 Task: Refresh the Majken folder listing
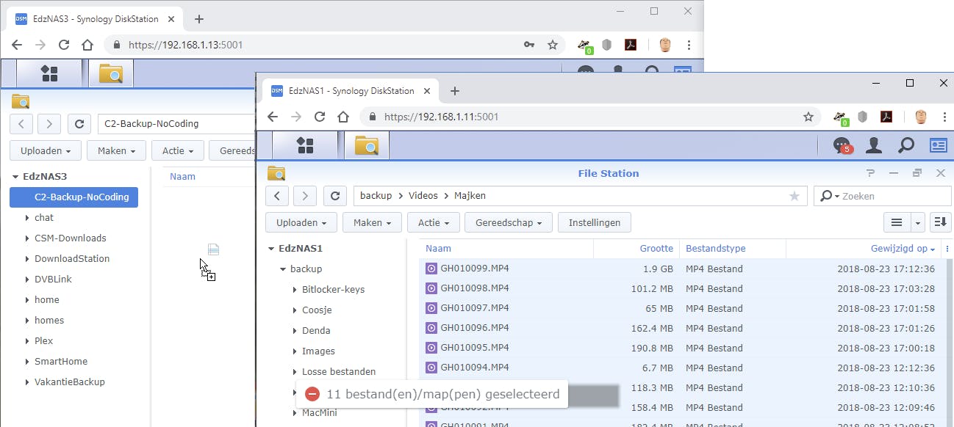pyautogui.click(x=335, y=196)
